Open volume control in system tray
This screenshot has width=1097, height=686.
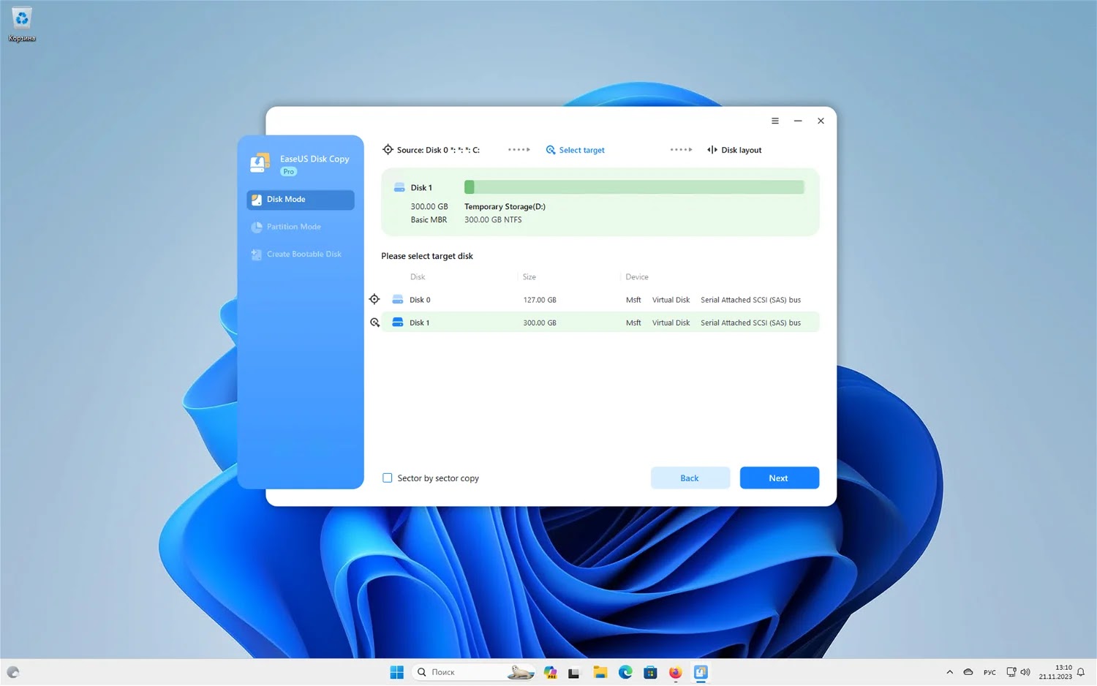tap(1025, 672)
